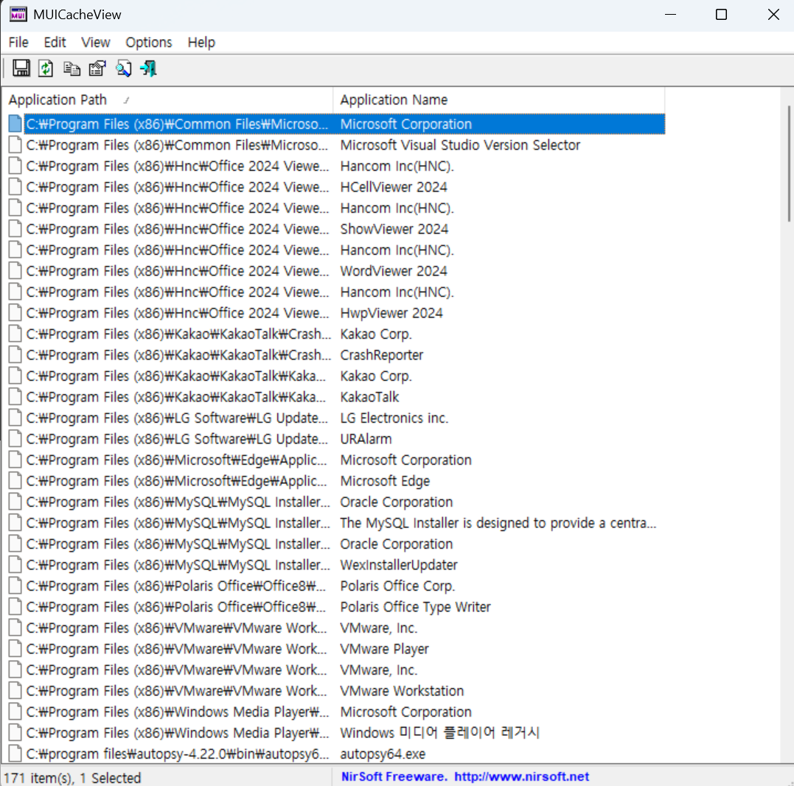Select the highlighted Microsoft Corporation Common Files row

click(336, 124)
